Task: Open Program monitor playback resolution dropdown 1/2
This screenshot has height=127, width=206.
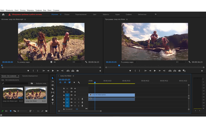Action: click(181, 62)
